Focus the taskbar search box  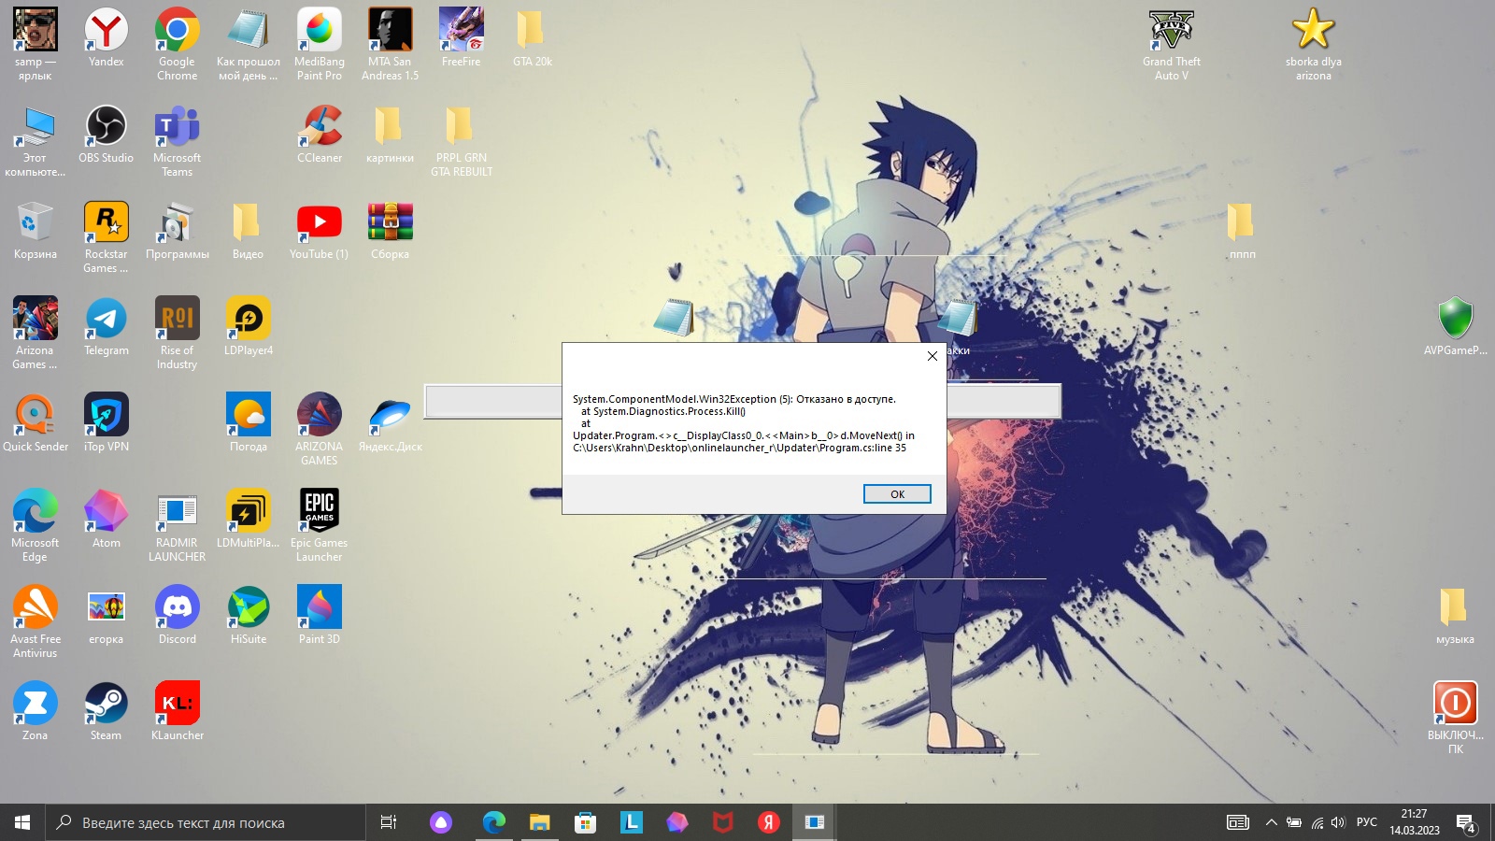point(206,822)
